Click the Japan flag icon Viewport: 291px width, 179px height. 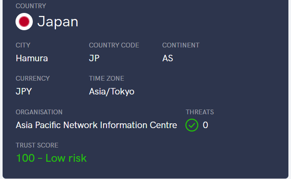[24, 22]
